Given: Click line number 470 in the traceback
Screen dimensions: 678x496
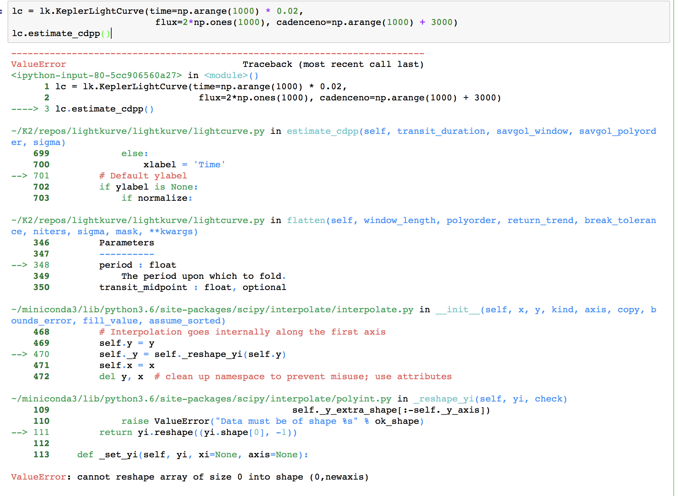Looking at the screenshot, I should click(42, 354).
